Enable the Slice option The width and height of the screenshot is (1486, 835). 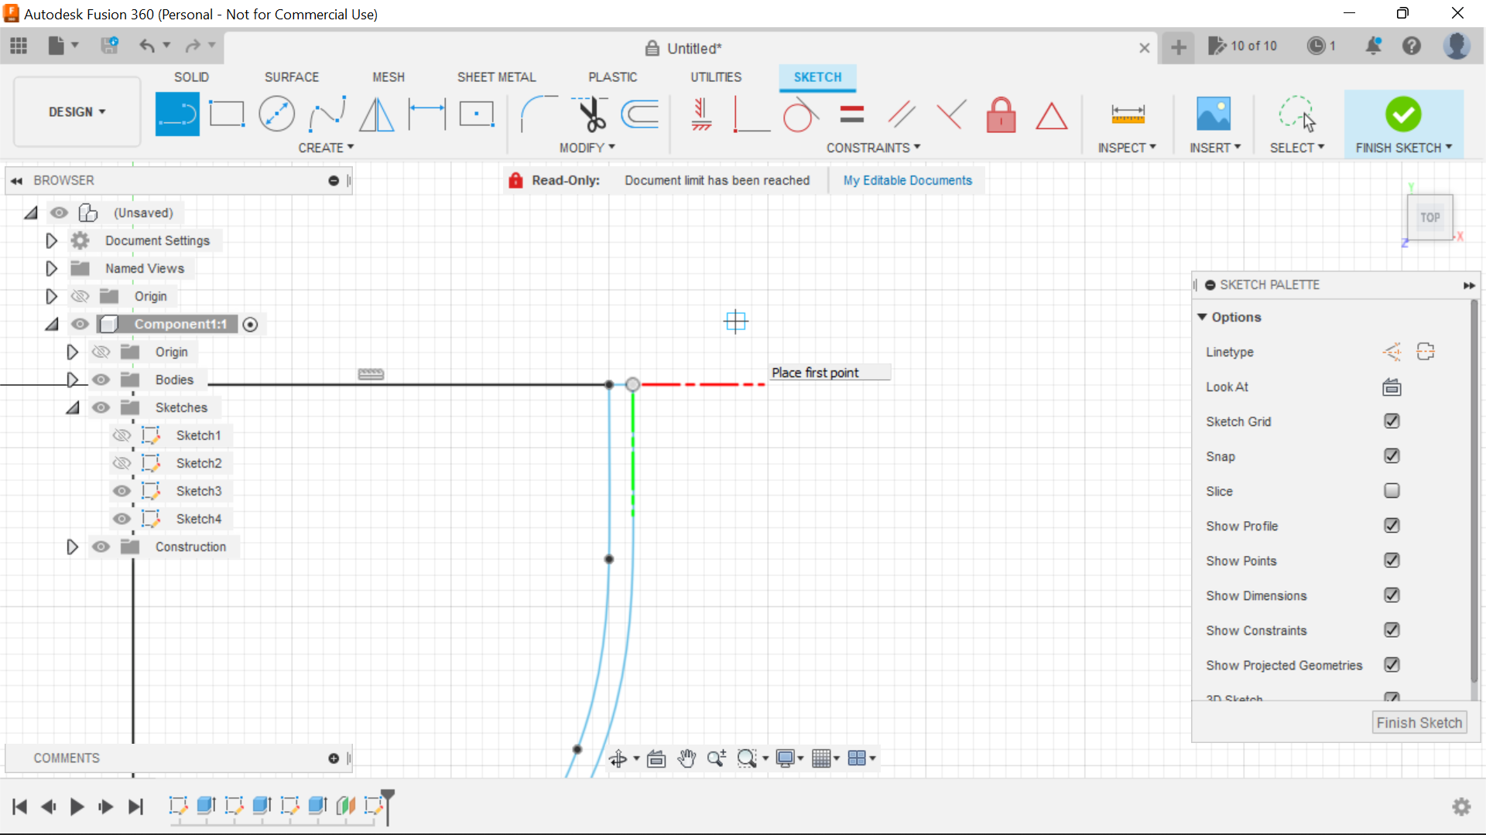pos(1392,491)
